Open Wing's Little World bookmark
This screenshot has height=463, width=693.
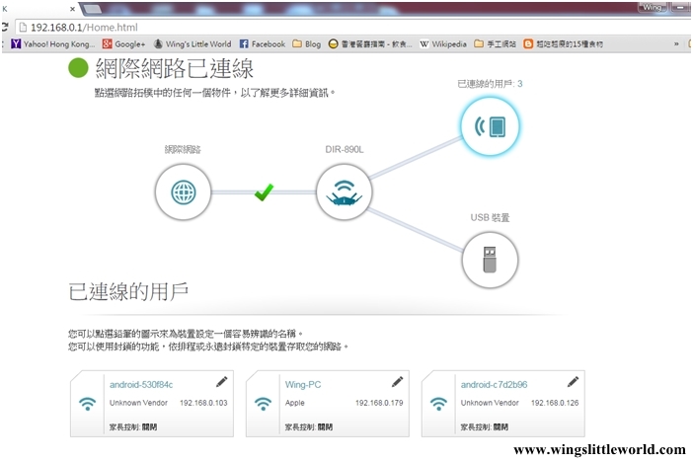[192, 44]
